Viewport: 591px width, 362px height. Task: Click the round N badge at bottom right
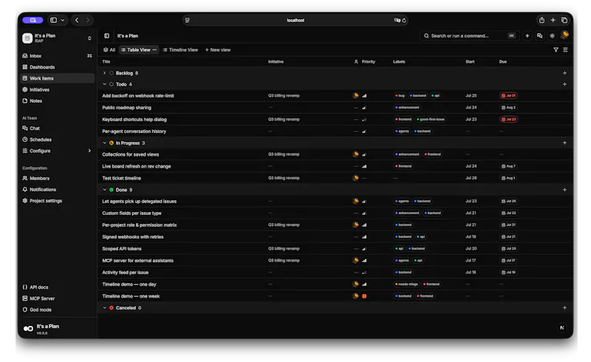561,328
